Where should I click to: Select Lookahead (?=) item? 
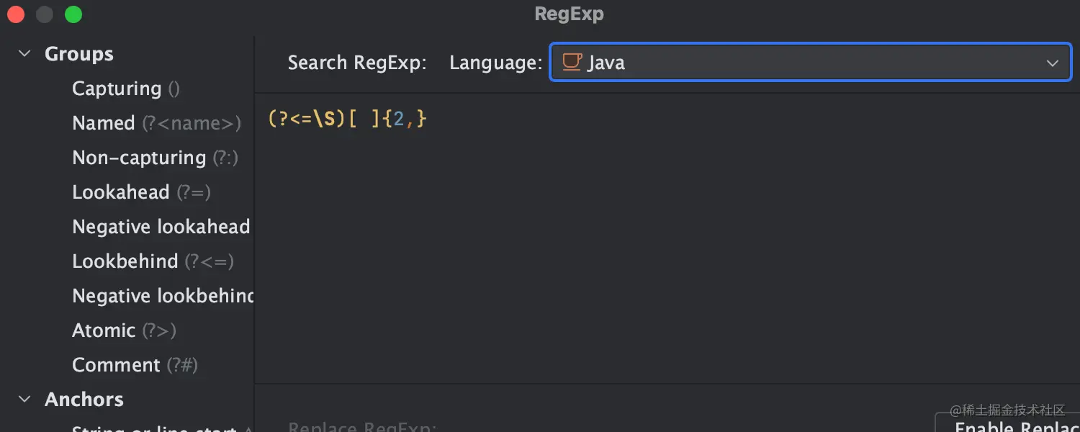click(x=141, y=192)
